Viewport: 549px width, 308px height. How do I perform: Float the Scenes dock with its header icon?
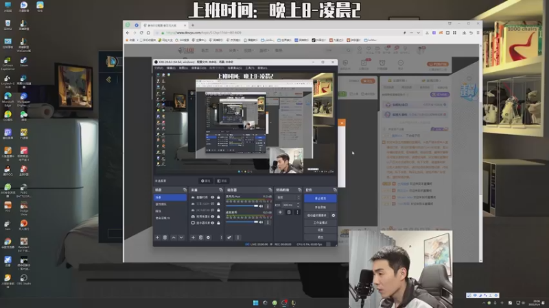[185, 190]
